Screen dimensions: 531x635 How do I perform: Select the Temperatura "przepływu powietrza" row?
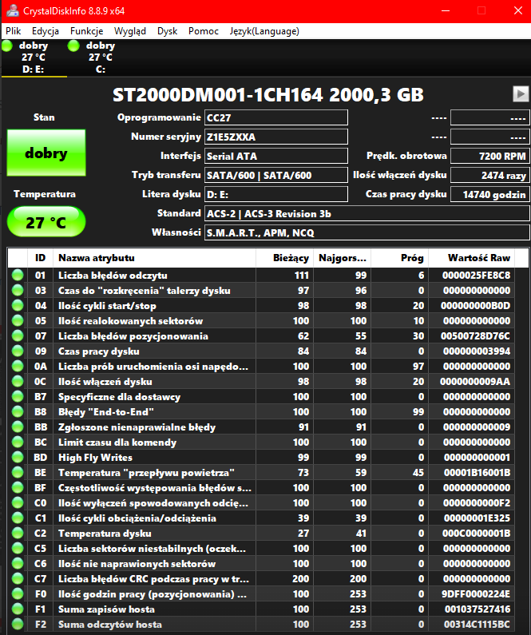click(261, 473)
